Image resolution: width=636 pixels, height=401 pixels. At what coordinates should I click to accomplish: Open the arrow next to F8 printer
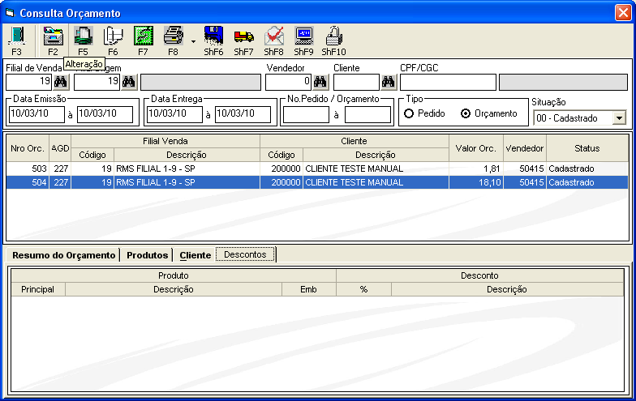pos(193,41)
